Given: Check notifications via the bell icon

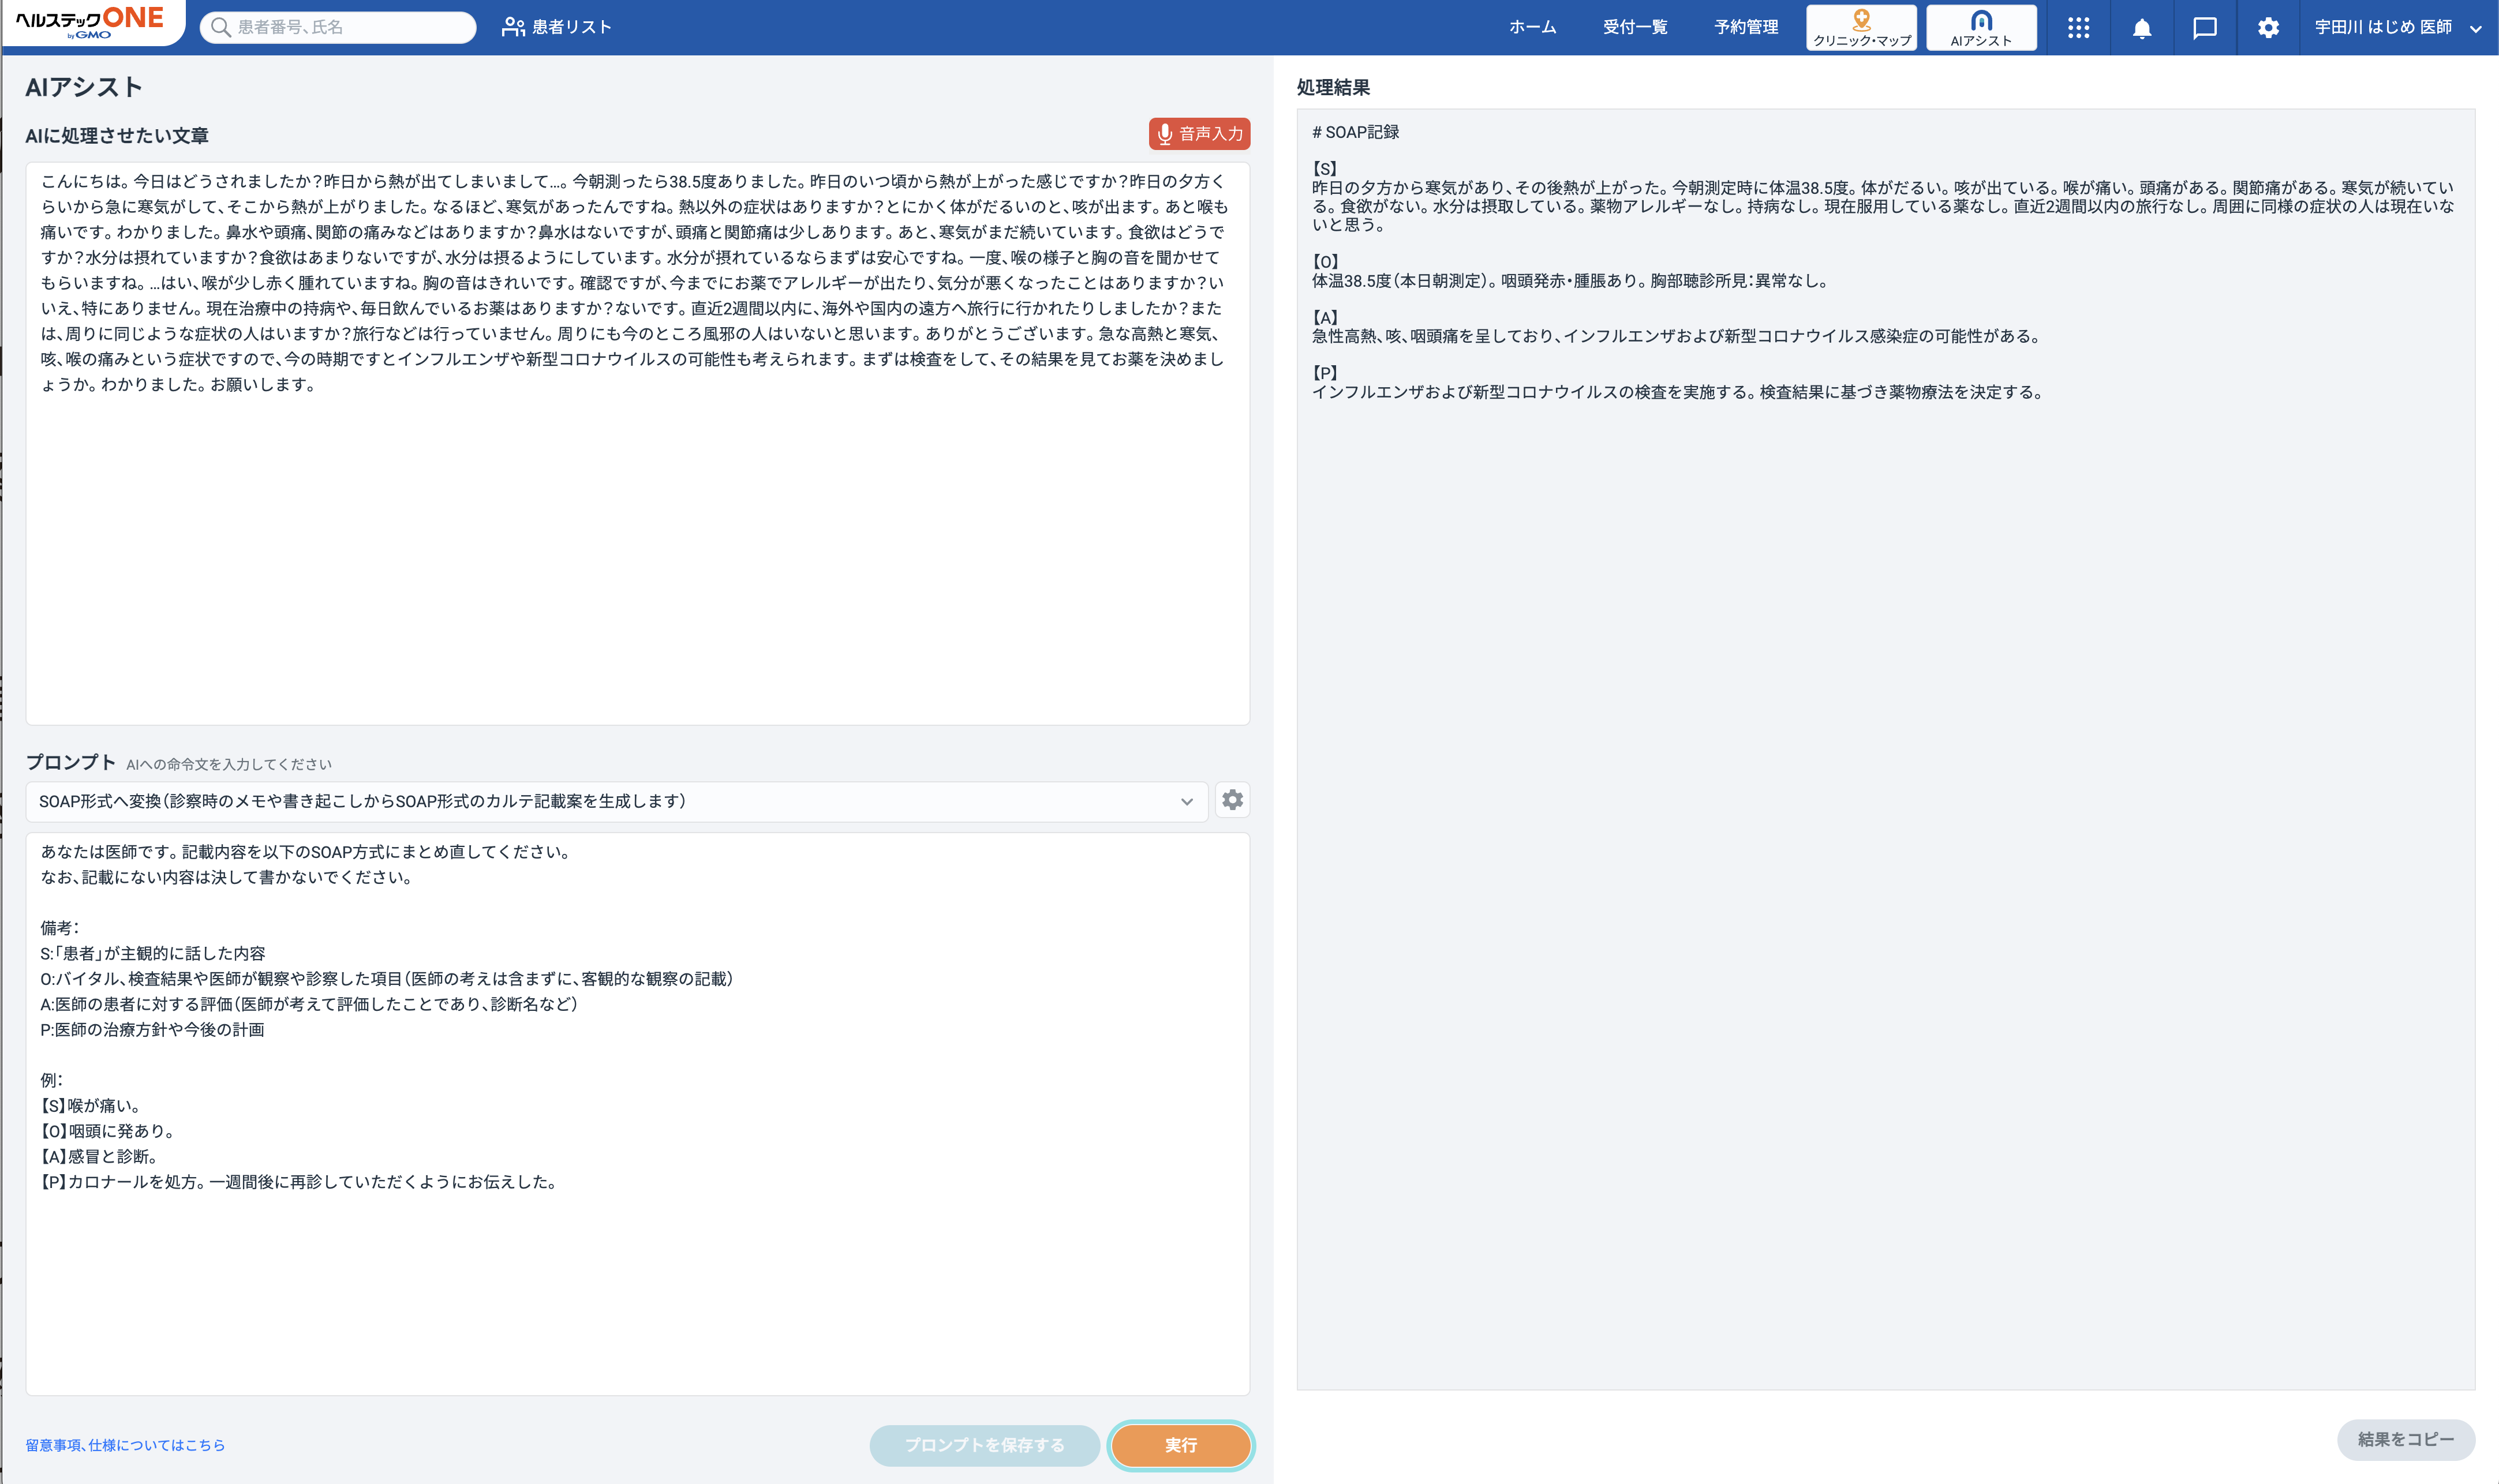Looking at the screenshot, I should coord(2141,27).
